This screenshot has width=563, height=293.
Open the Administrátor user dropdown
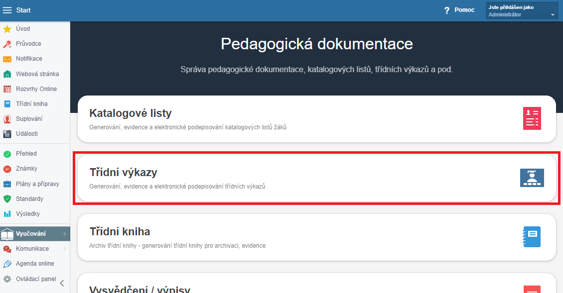522,11
